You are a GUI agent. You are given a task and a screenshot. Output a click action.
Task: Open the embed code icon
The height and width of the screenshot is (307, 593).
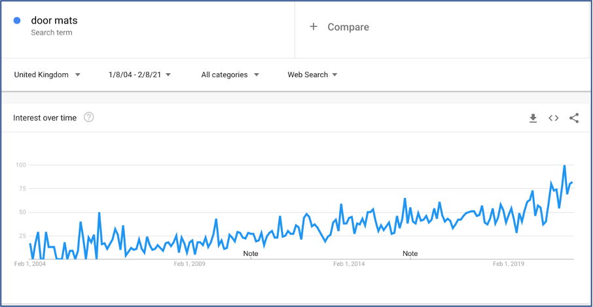click(x=553, y=118)
